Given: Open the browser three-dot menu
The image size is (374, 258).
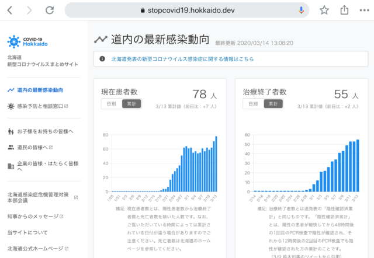Looking at the screenshot, I should coord(363,10).
